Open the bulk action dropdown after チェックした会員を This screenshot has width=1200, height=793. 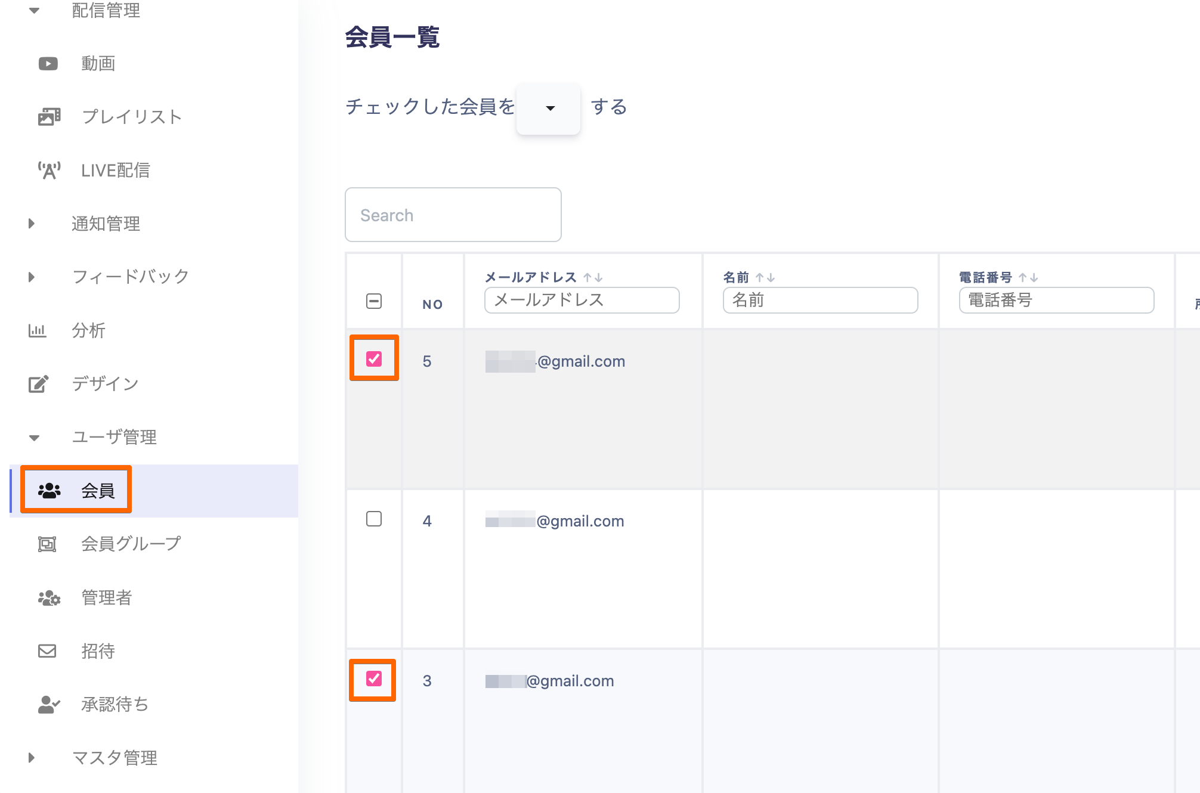click(548, 108)
